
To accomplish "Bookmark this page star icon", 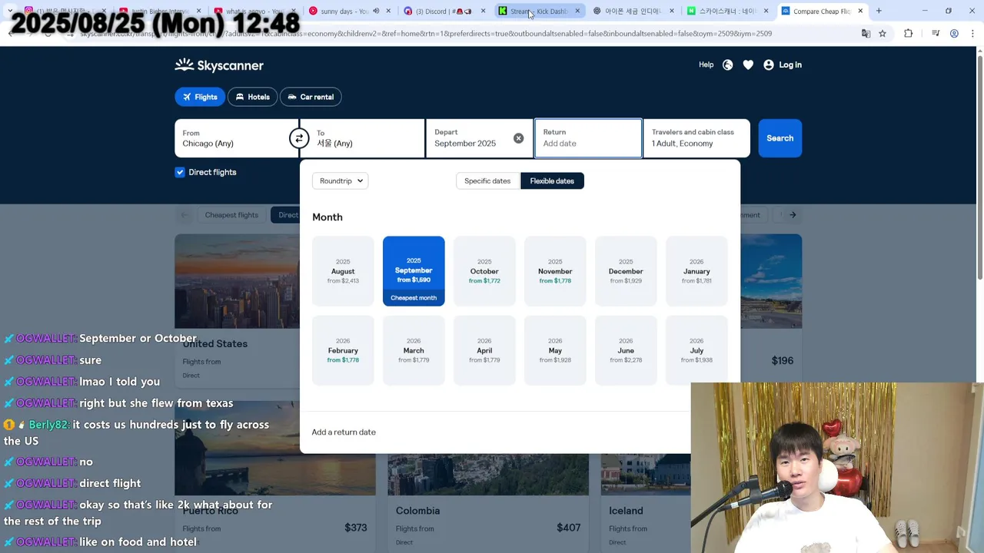I will click(x=883, y=34).
